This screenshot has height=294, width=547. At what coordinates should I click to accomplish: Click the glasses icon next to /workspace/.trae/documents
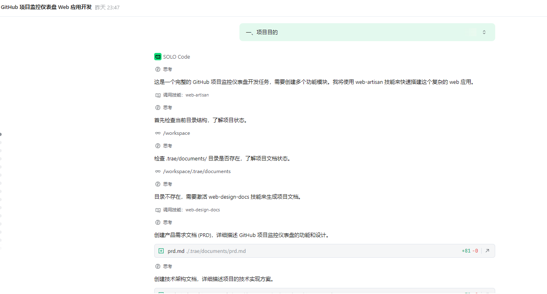[x=158, y=171]
